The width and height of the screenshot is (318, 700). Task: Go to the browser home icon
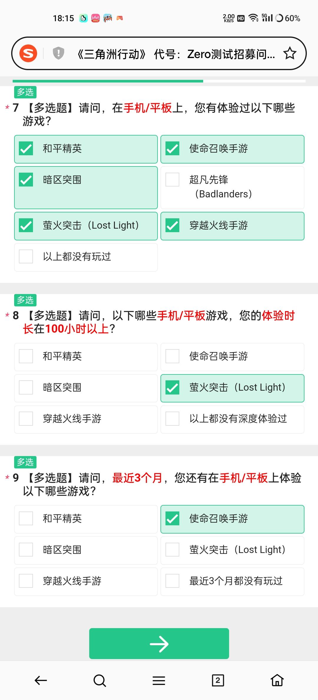point(277,680)
